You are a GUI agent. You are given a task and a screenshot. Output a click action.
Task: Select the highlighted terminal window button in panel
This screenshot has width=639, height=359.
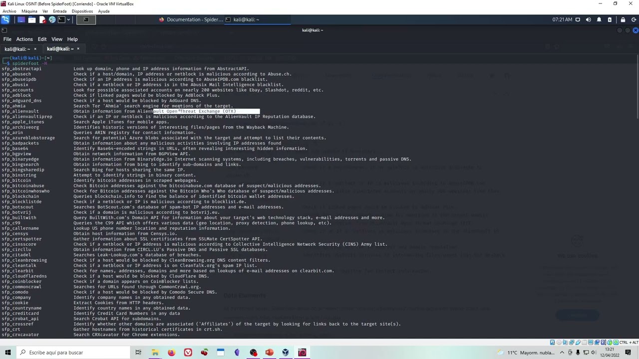pyautogui.click(x=86, y=19)
